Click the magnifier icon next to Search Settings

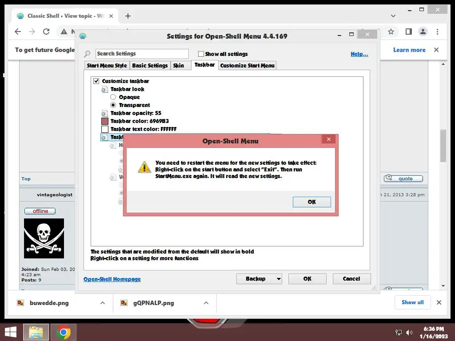(x=87, y=54)
